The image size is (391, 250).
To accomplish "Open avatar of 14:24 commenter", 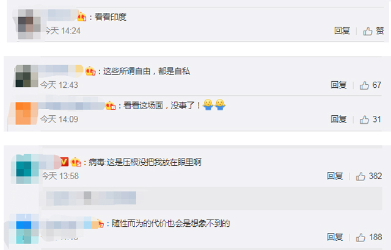I will tap(29, 24).
